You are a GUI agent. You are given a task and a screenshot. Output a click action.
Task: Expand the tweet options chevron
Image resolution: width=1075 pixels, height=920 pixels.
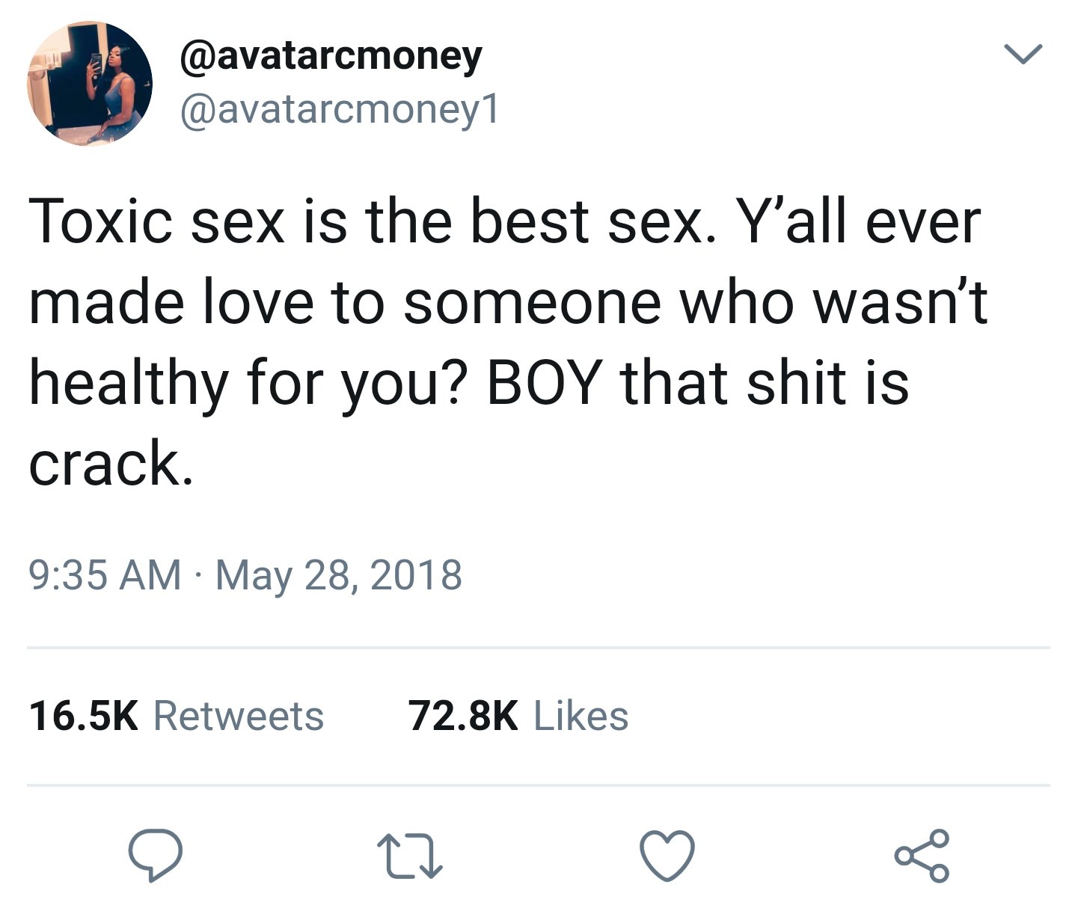click(x=1022, y=54)
